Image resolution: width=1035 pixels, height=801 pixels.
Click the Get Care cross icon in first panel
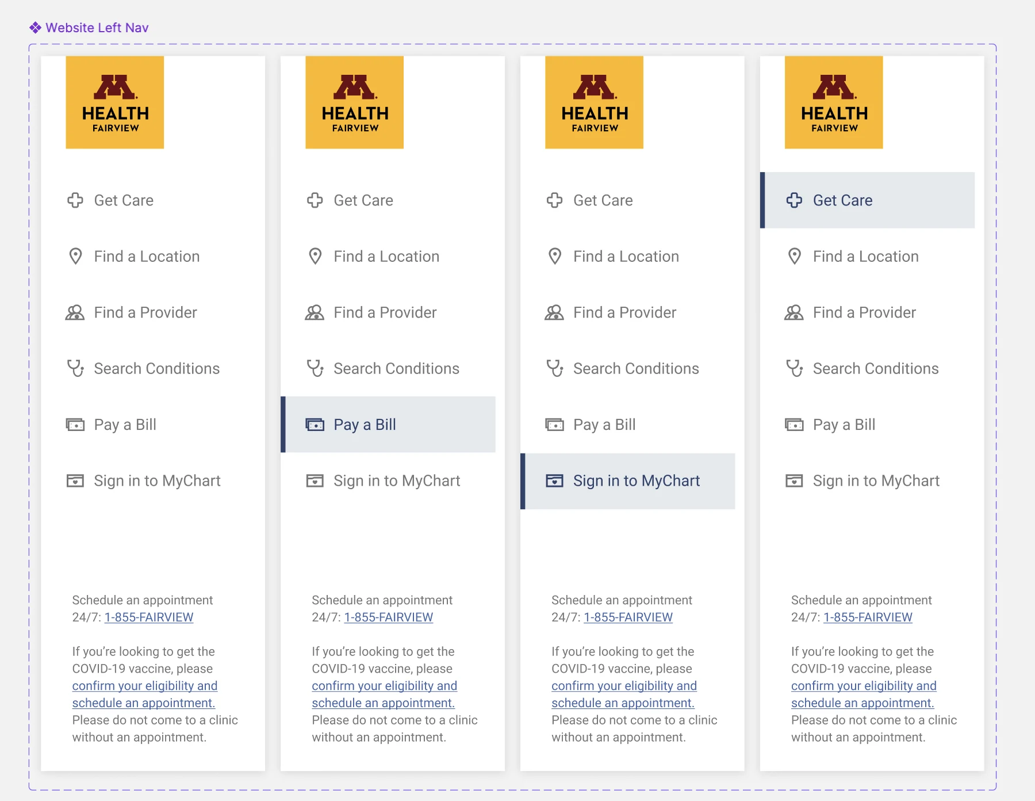point(75,200)
